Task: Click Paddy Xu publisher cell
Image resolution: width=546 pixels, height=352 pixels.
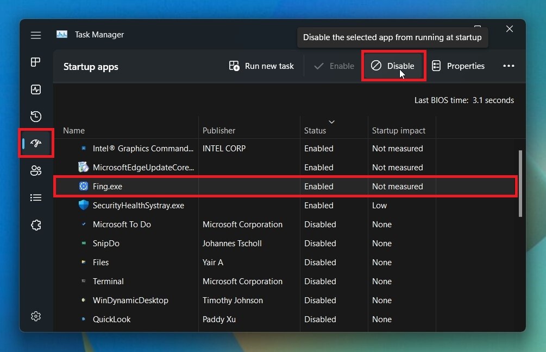Action: point(219,319)
